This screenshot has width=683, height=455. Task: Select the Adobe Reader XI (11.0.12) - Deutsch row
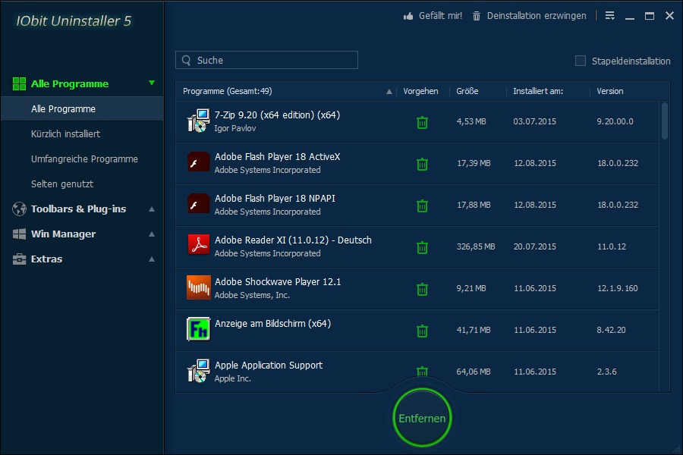[417, 246]
